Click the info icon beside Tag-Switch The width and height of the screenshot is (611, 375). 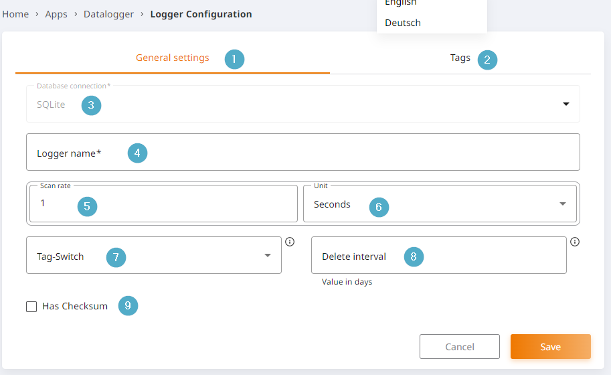point(290,242)
